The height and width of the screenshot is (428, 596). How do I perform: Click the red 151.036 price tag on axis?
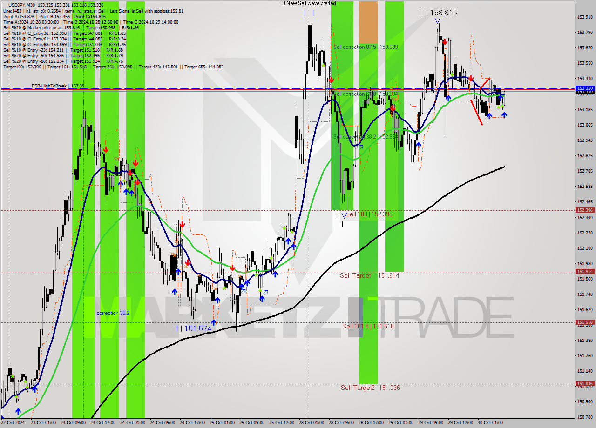tap(585, 384)
